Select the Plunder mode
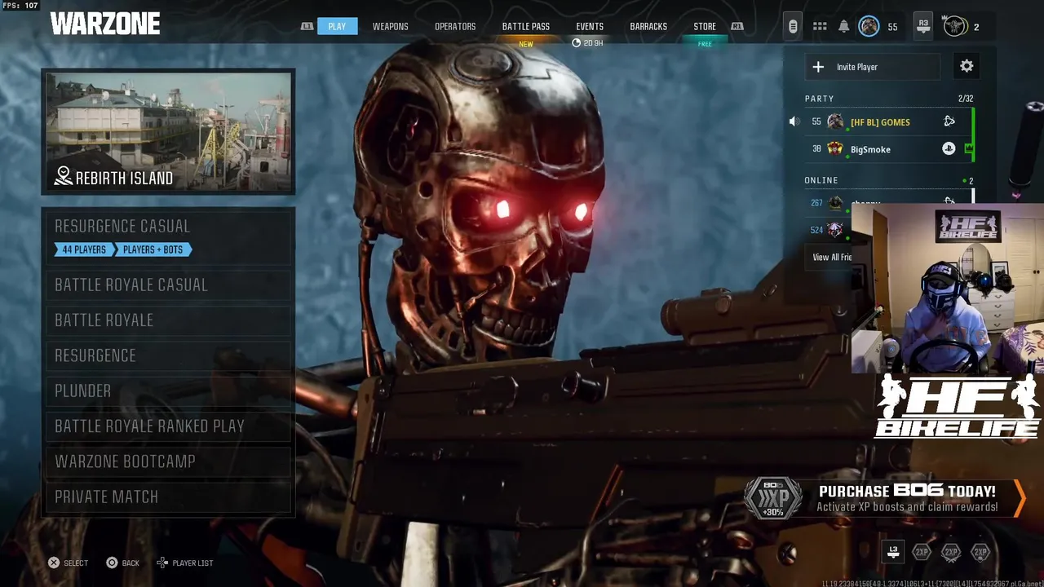This screenshot has height=587, width=1044. point(168,391)
